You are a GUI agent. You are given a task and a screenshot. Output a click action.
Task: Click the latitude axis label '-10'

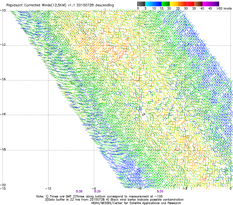pos(3,10)
